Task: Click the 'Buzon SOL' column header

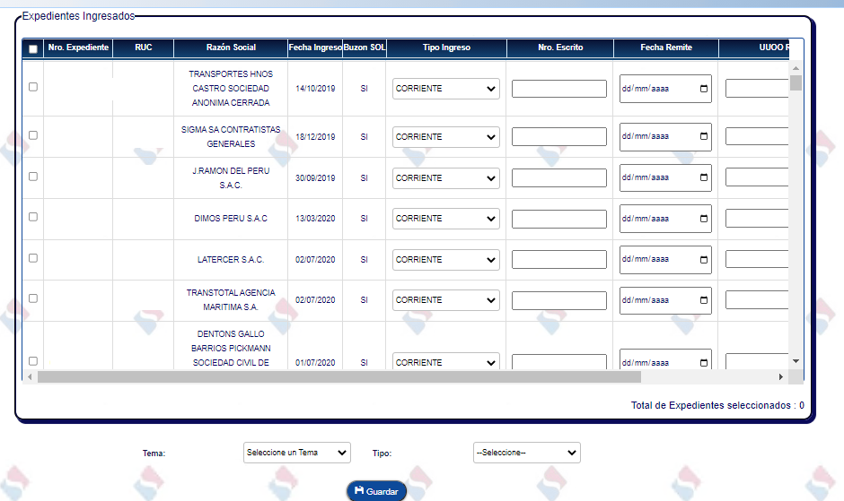Action: 365,48
